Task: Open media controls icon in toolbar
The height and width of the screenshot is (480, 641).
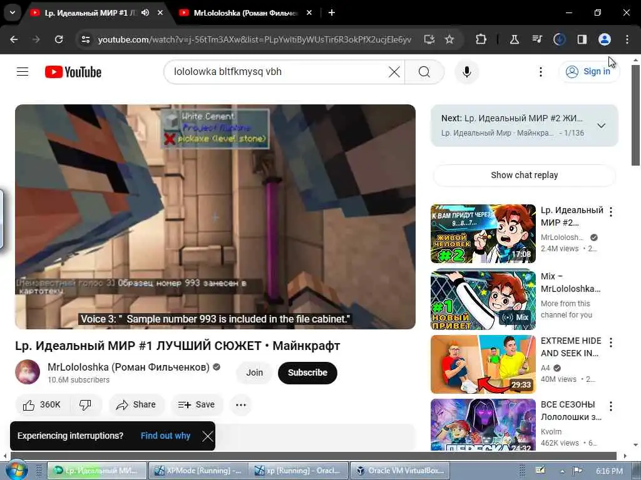Action: 536,39
